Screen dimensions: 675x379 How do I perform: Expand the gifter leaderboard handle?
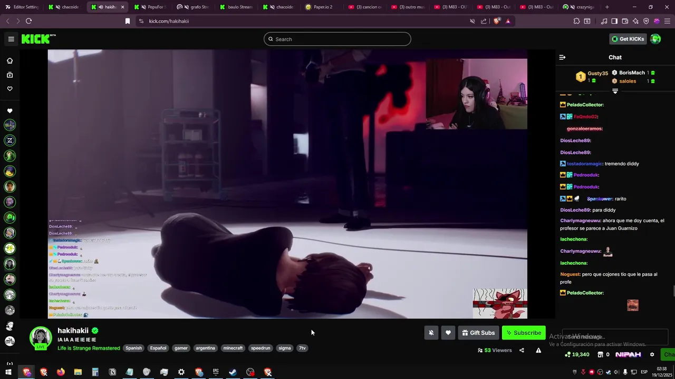pos(615,91)
